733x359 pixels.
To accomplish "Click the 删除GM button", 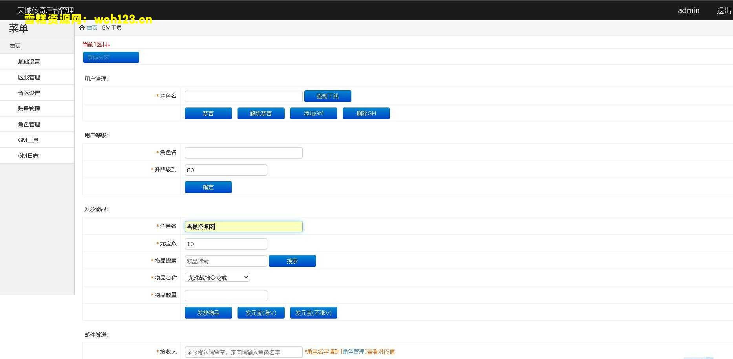I will click(x=366, y=113).
